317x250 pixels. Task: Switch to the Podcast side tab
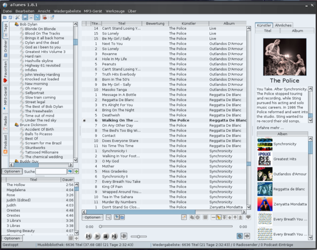click(5, 144)
